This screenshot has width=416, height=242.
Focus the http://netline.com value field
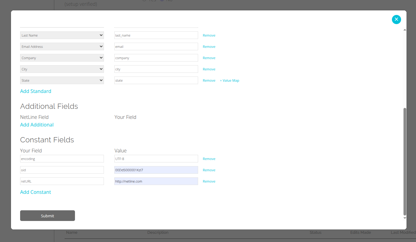pos(156,181)
